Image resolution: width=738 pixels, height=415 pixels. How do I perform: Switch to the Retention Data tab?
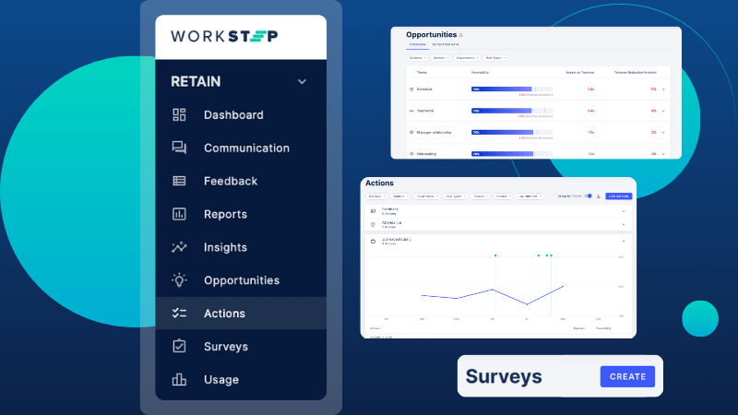446,44
